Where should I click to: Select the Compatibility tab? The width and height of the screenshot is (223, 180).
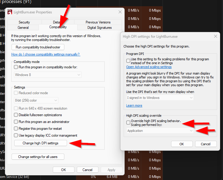[58, 27]
